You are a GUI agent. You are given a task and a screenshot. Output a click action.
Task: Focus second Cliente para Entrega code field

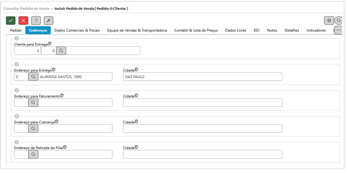pos(49,51)
